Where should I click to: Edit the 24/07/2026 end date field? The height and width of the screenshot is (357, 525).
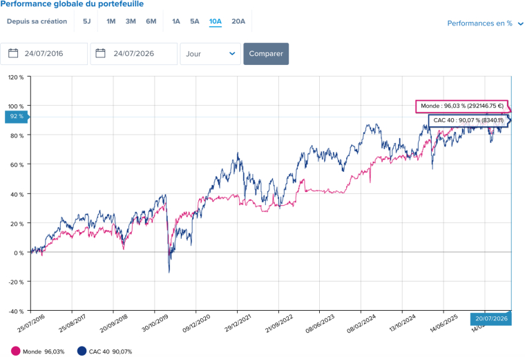click(133, 54)
